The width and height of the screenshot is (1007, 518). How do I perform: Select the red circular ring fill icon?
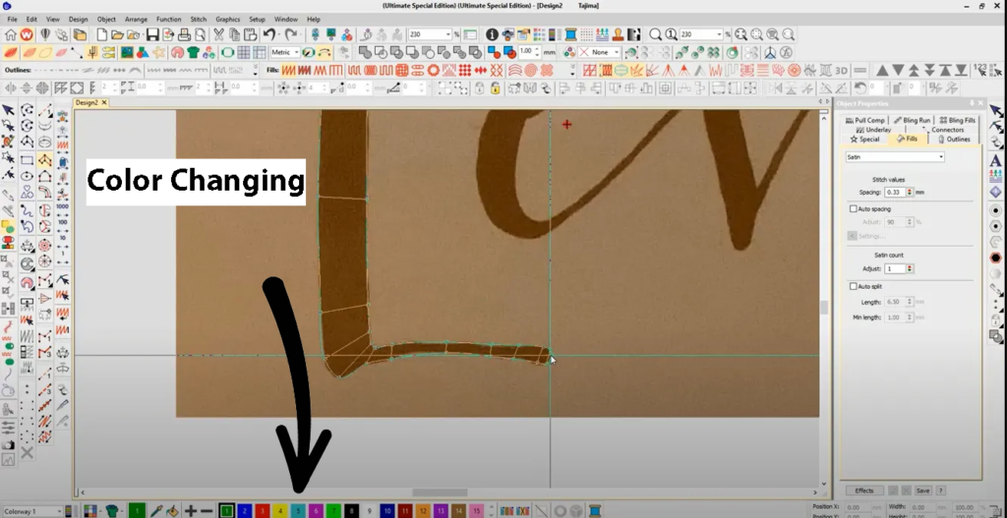tap(434, 70)
